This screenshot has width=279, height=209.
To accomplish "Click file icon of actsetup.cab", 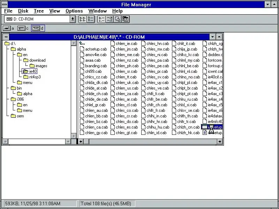I will (x=82, y=49).
